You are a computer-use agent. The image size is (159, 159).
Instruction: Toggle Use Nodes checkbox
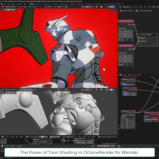coord(153,7)
